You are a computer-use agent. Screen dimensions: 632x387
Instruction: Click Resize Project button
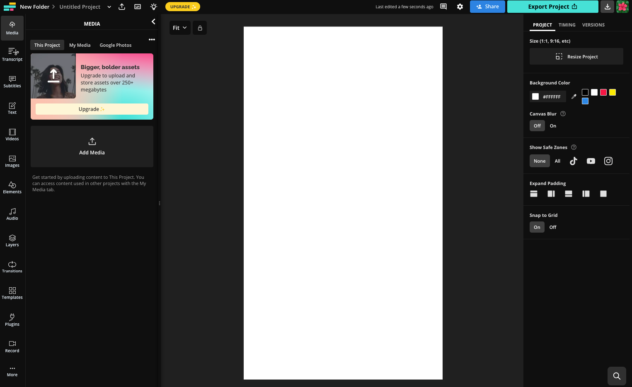[576, 56]
